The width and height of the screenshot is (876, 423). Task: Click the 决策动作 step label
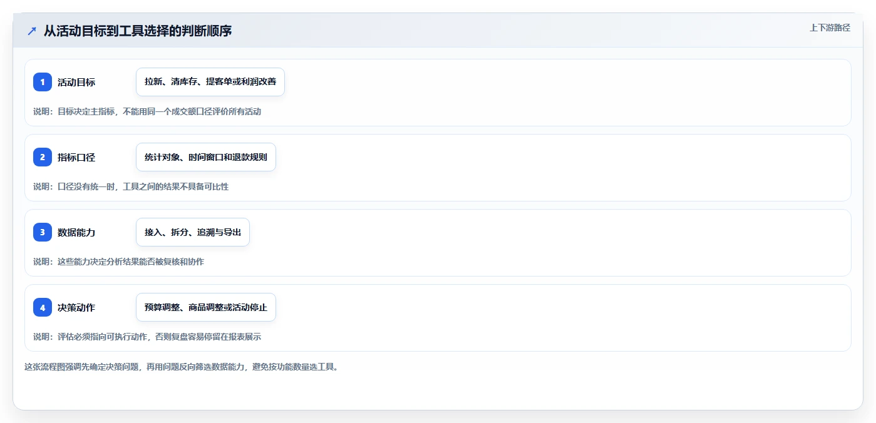(76, 307)
